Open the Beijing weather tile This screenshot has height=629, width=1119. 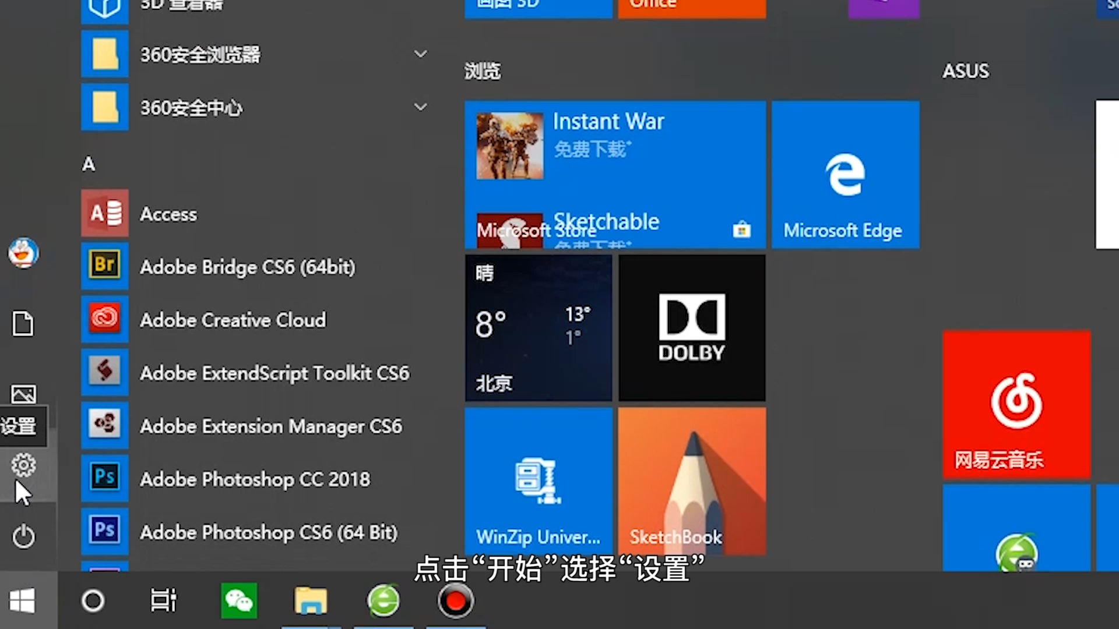(x=539, y=328)
